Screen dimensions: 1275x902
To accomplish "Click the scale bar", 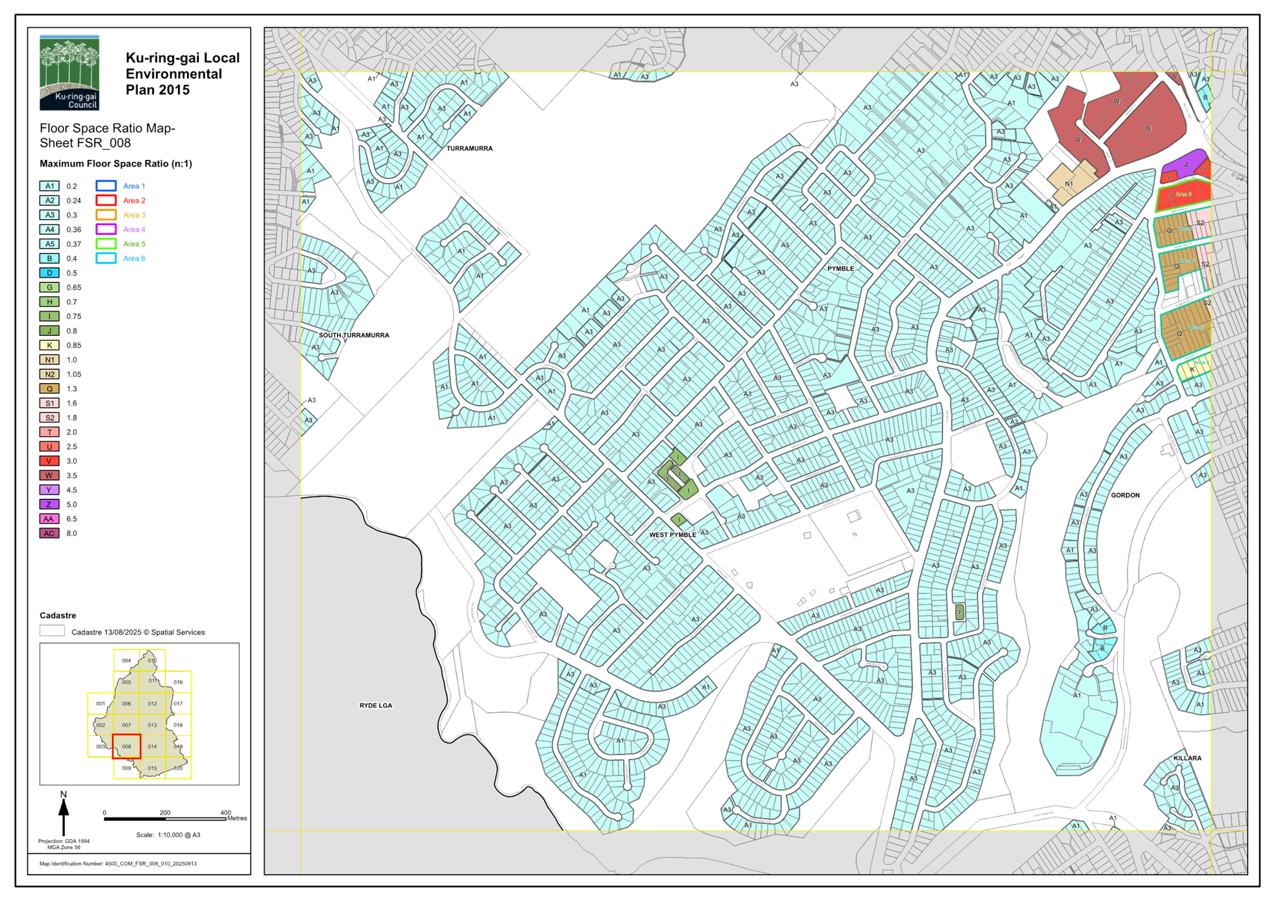I will click(x=166, y=819).
